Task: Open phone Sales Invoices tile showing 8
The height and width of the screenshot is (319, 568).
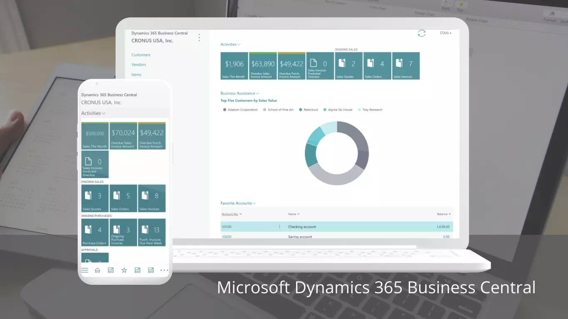Action: [x=152, y=198]
